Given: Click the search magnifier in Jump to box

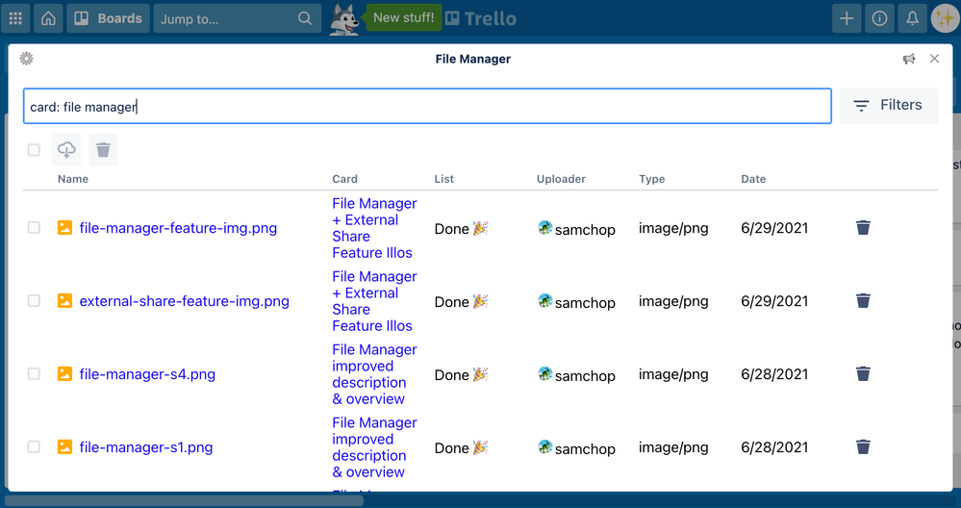Looking at the screenshot, I should (305, 18).
